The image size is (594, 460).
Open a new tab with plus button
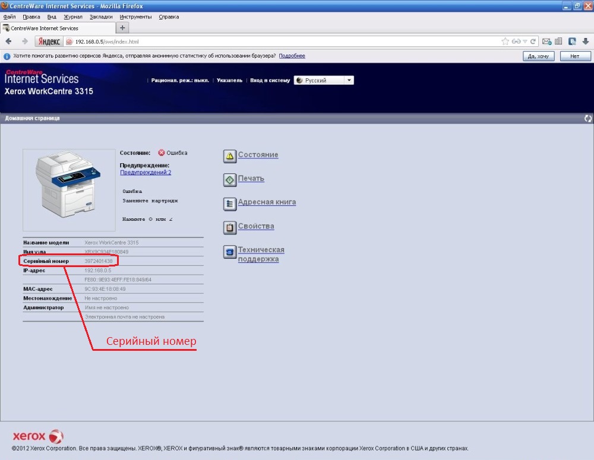tap(122, 28)
